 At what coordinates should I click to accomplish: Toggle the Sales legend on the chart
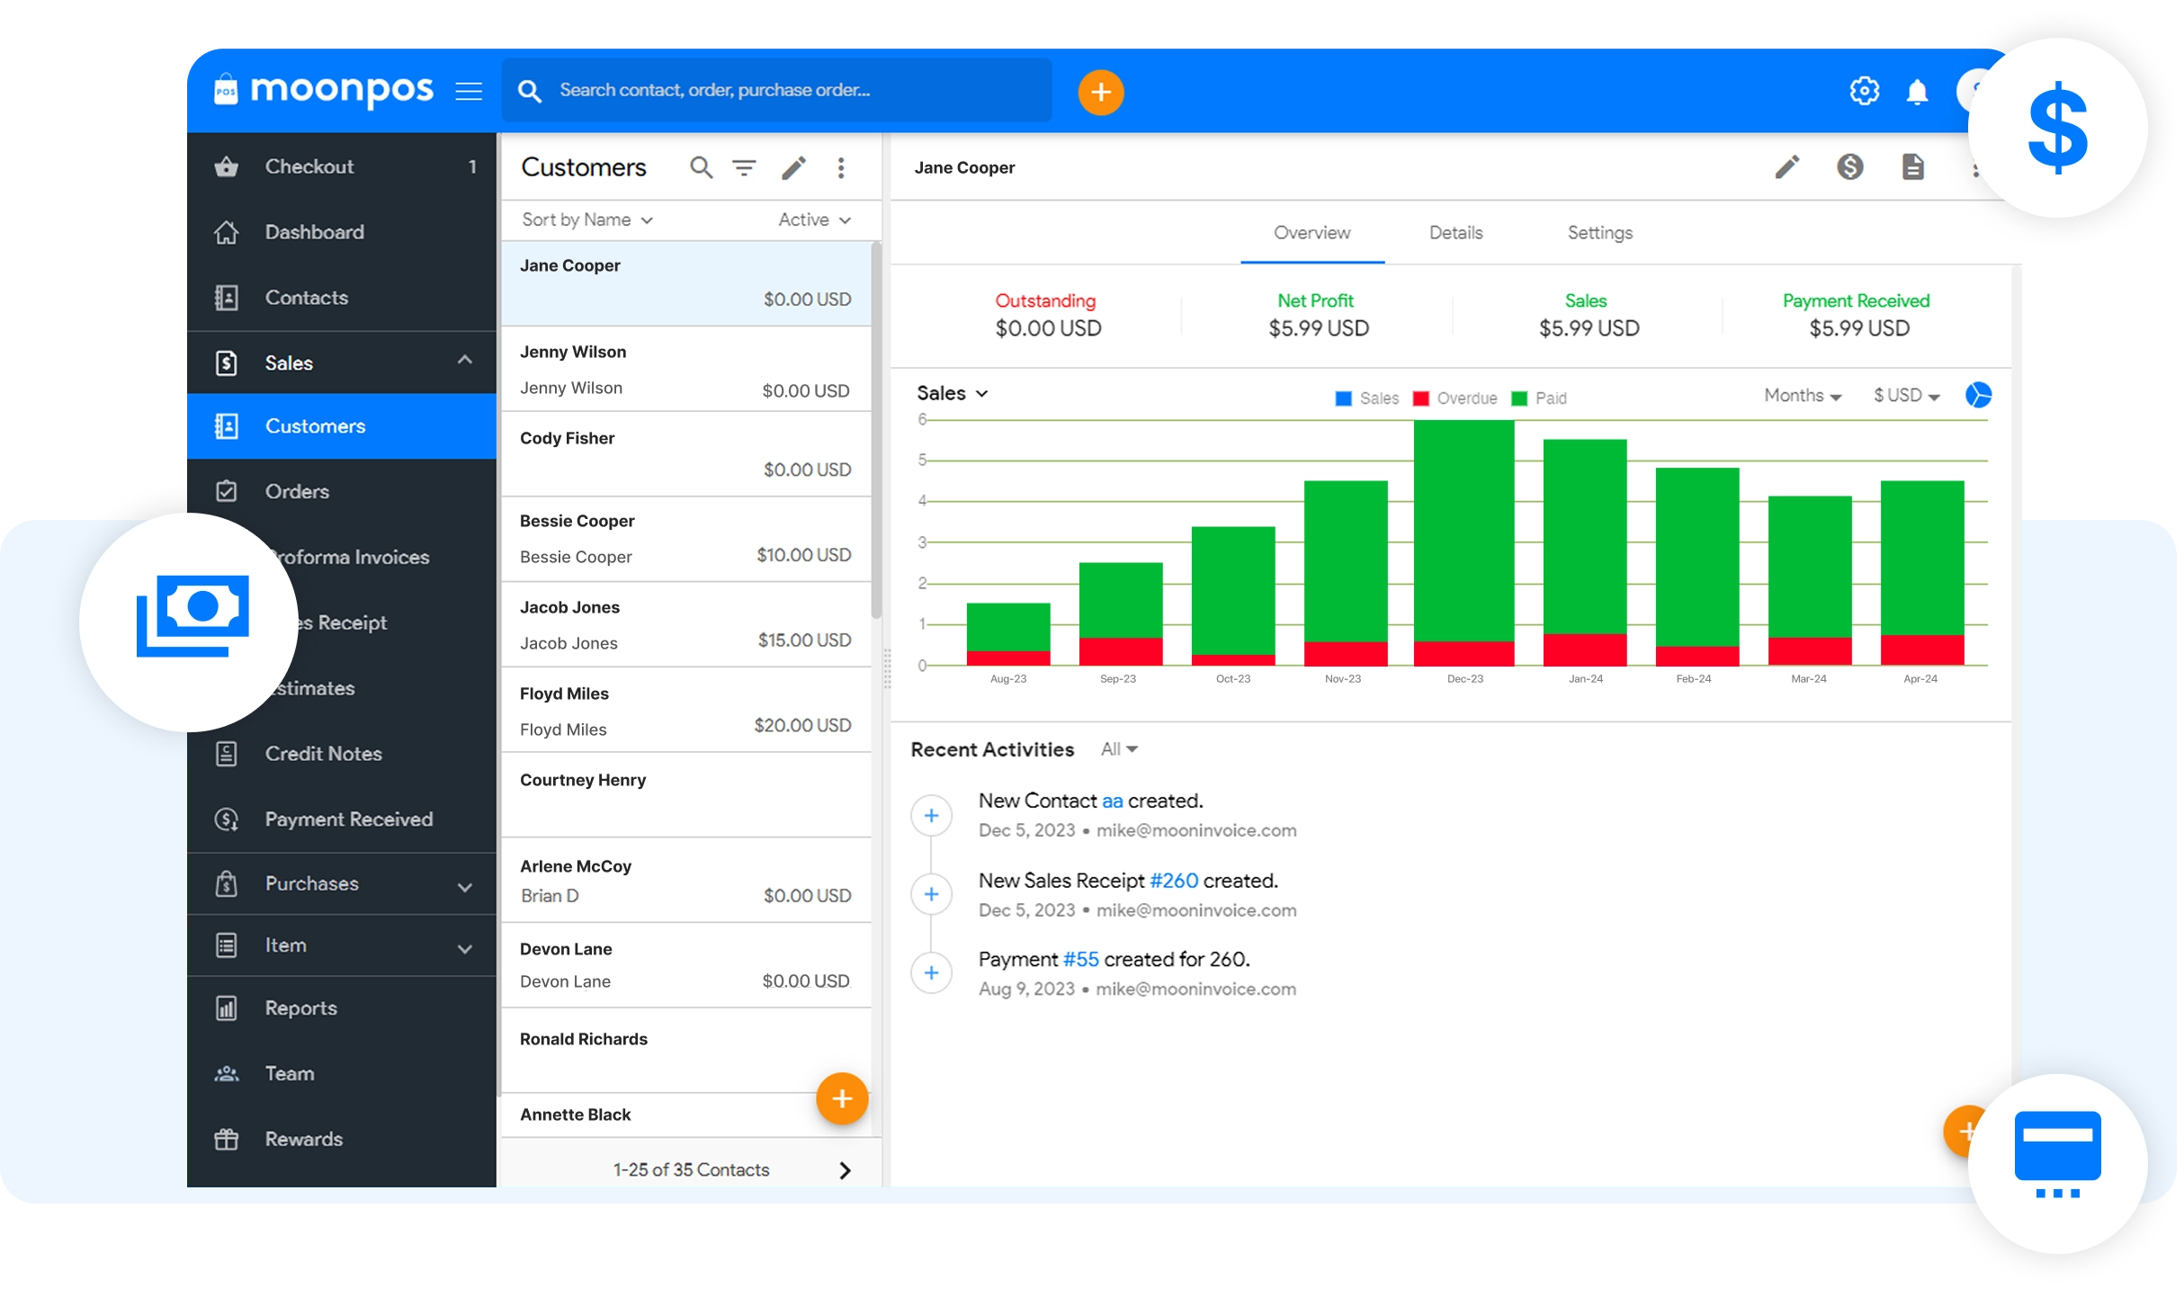tap(1366, 398)
